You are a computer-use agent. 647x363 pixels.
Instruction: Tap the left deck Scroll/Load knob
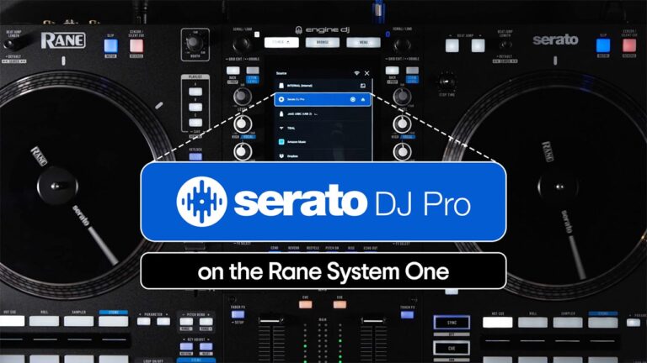tap(242, 45)
